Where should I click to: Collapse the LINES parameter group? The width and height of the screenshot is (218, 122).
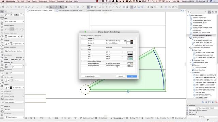(82, 45)
